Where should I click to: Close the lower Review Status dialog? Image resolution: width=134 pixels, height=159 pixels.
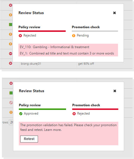115,91
